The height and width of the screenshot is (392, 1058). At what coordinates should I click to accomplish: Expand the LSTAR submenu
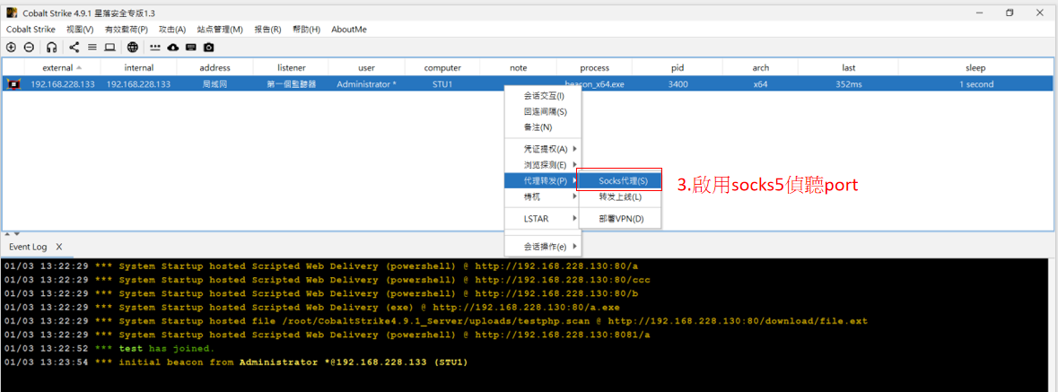[543, 219]
